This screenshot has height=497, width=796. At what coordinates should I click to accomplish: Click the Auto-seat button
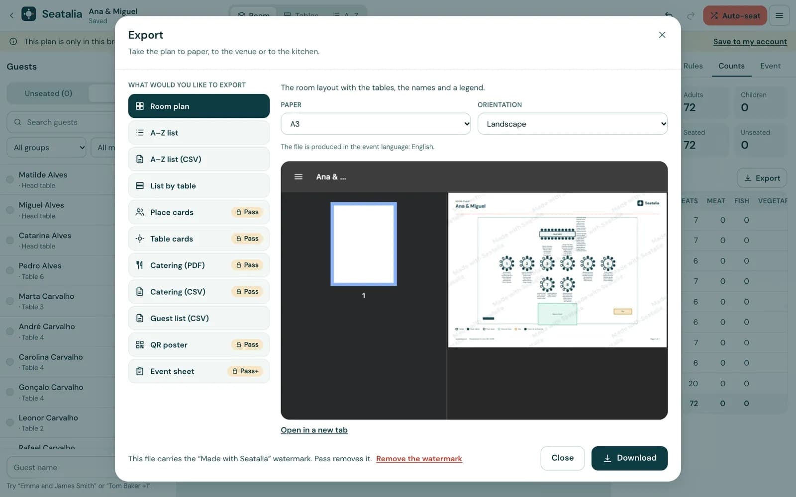(735, 16)
